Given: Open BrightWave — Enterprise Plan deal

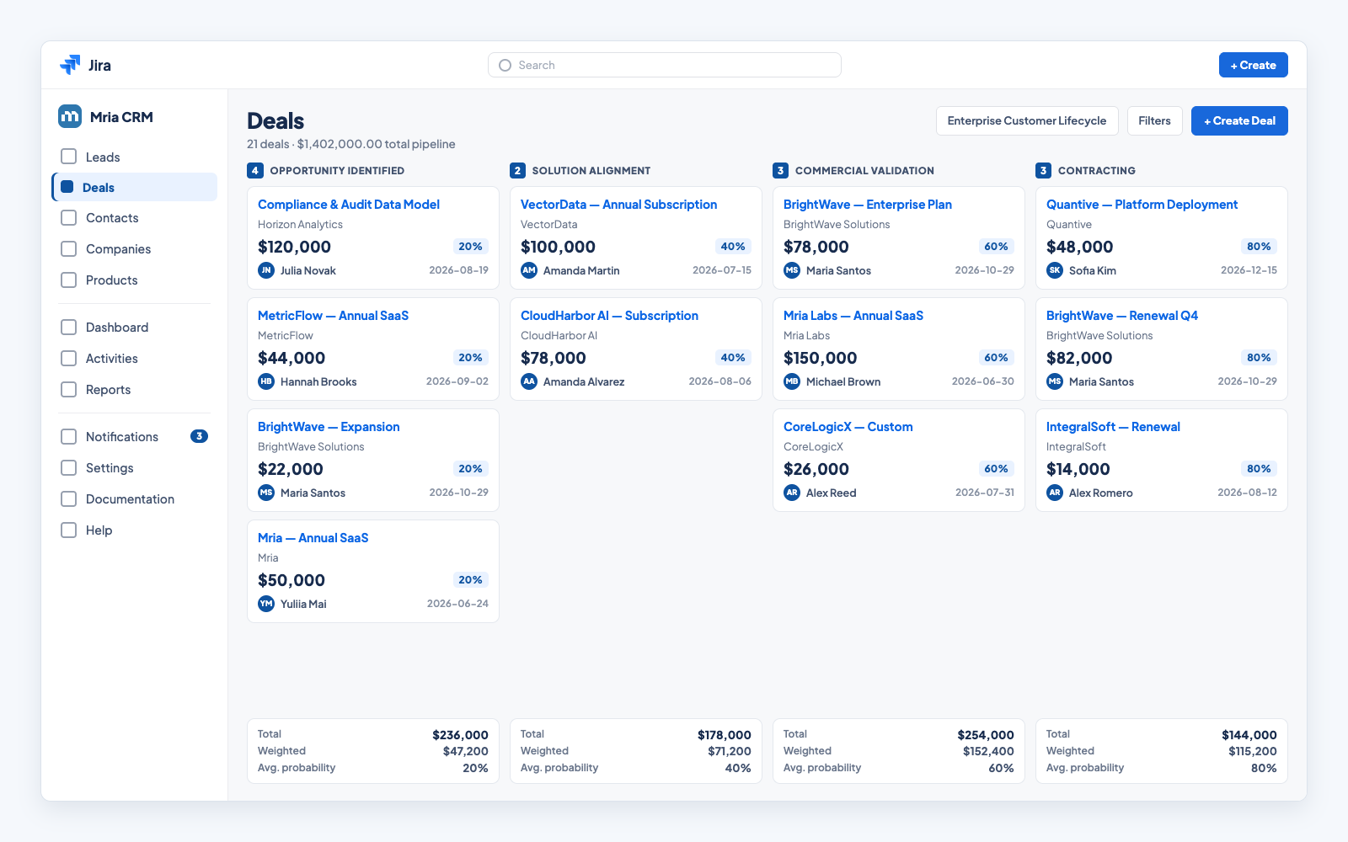Looking at the screenshot, I should tap(867, 205).
